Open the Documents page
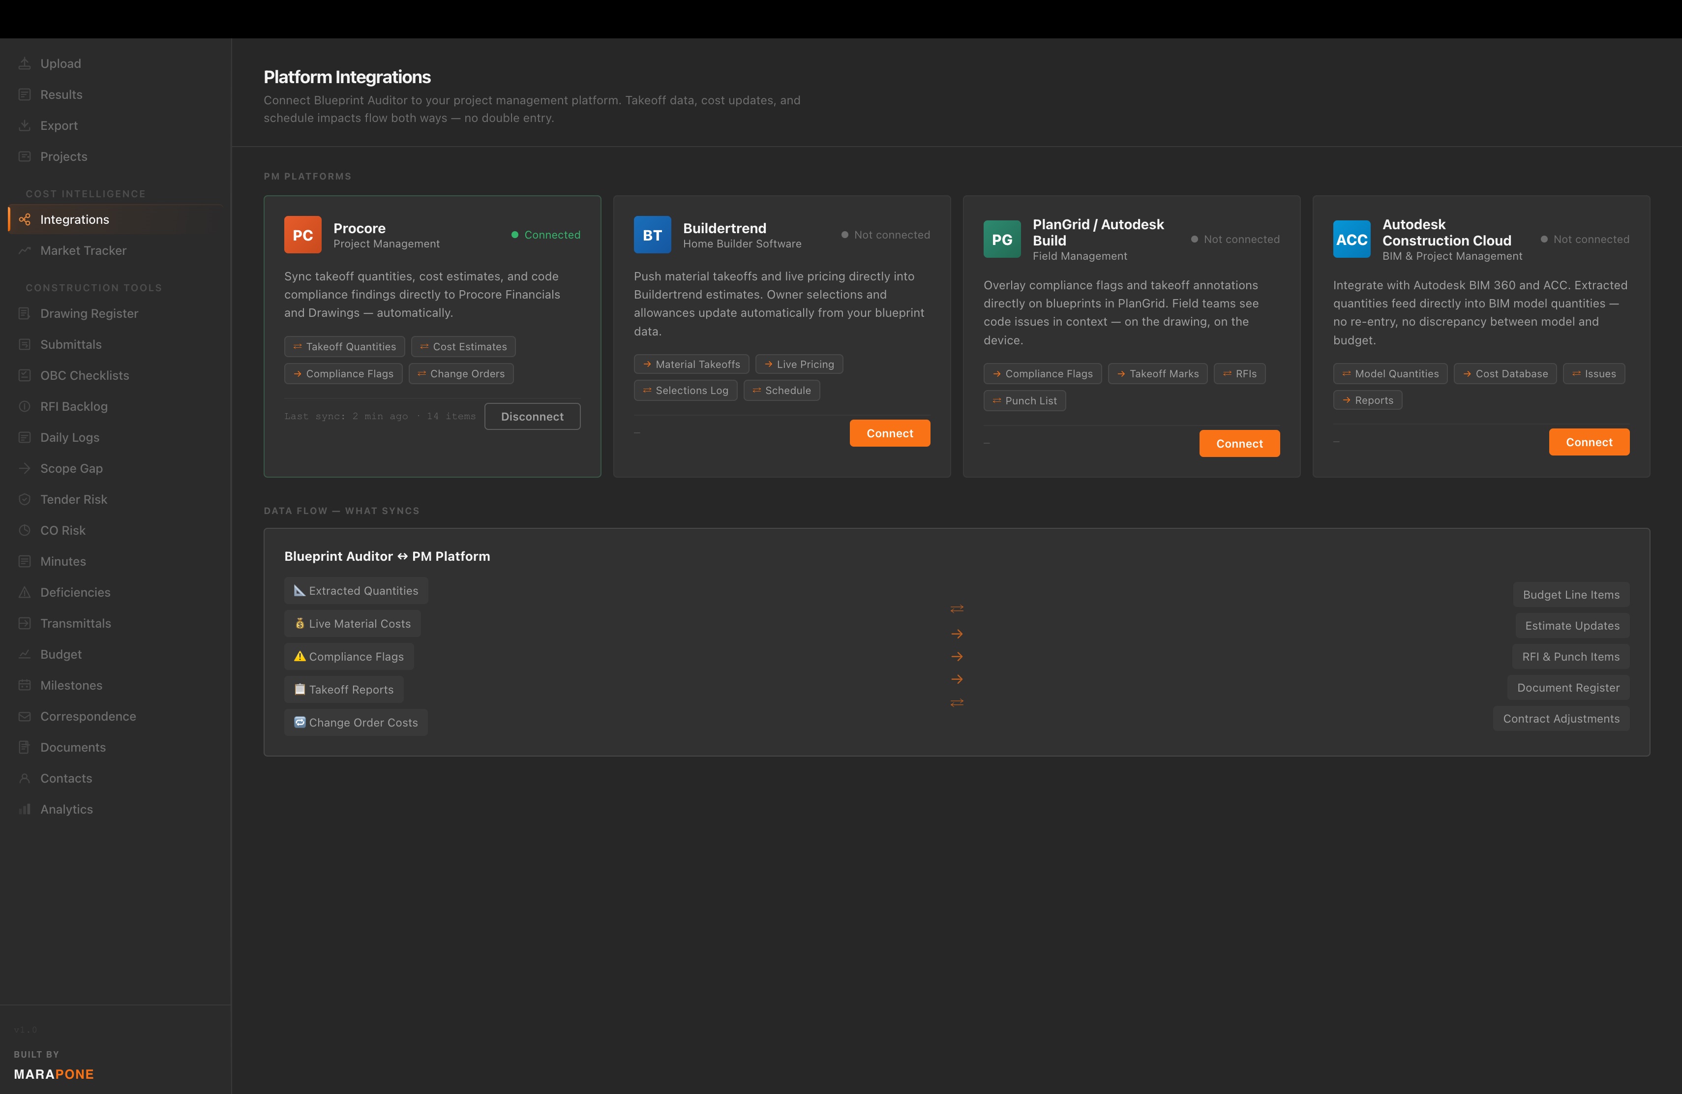The width and height of the screenshot is (1682, 1094). tap(115, 748)
